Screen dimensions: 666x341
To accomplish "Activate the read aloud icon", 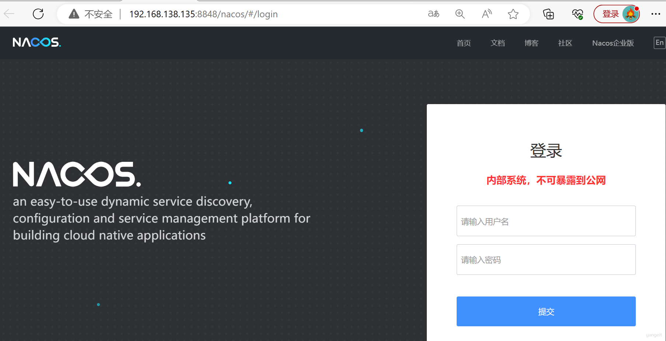I will (487, 14).
